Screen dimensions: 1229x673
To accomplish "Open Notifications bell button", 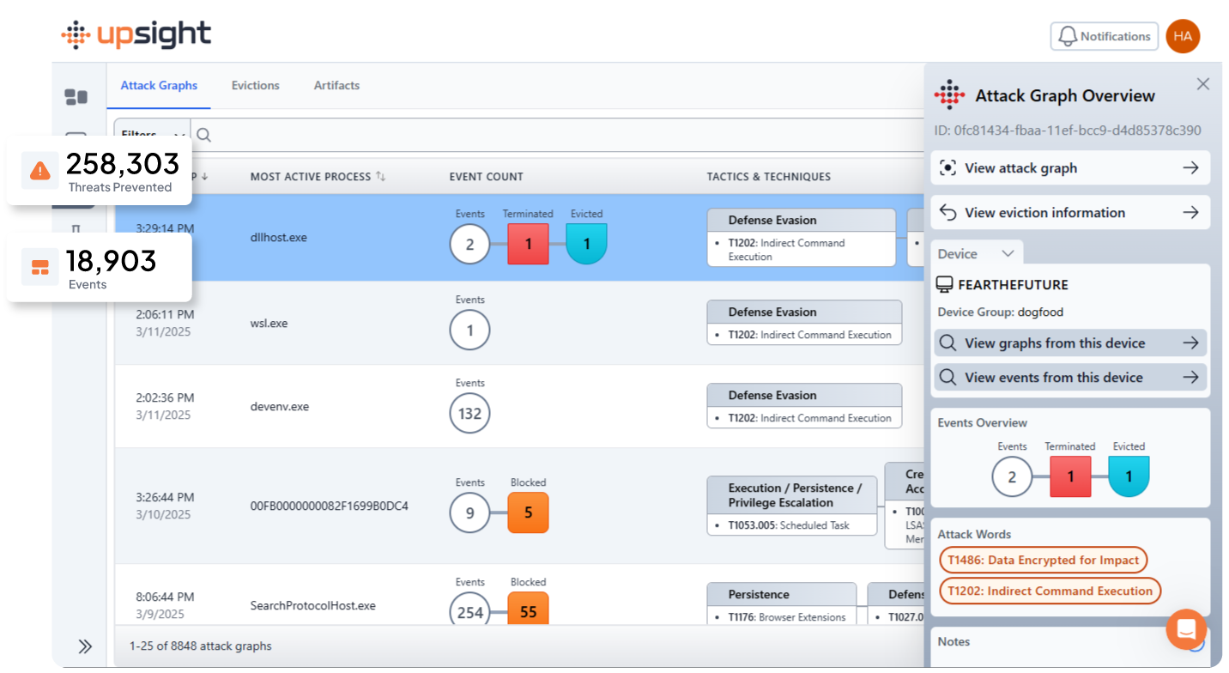I will coord(1105,36).
